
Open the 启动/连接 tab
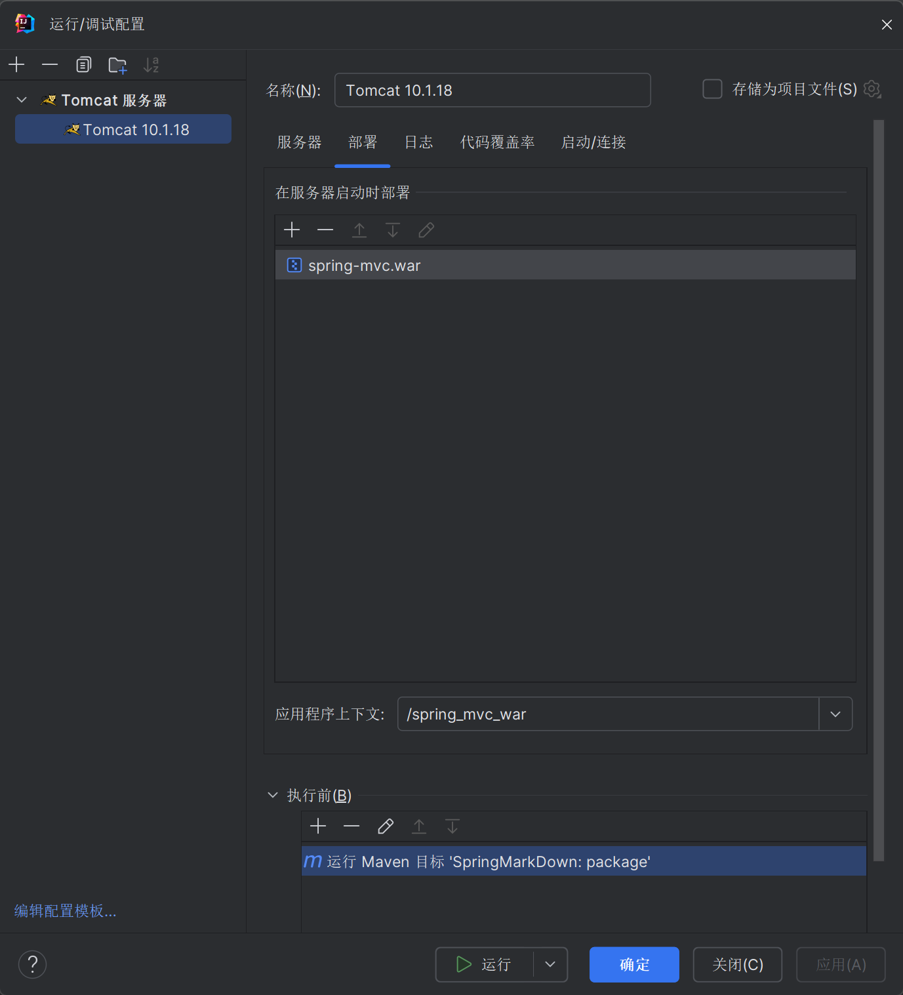click(593, 142)
